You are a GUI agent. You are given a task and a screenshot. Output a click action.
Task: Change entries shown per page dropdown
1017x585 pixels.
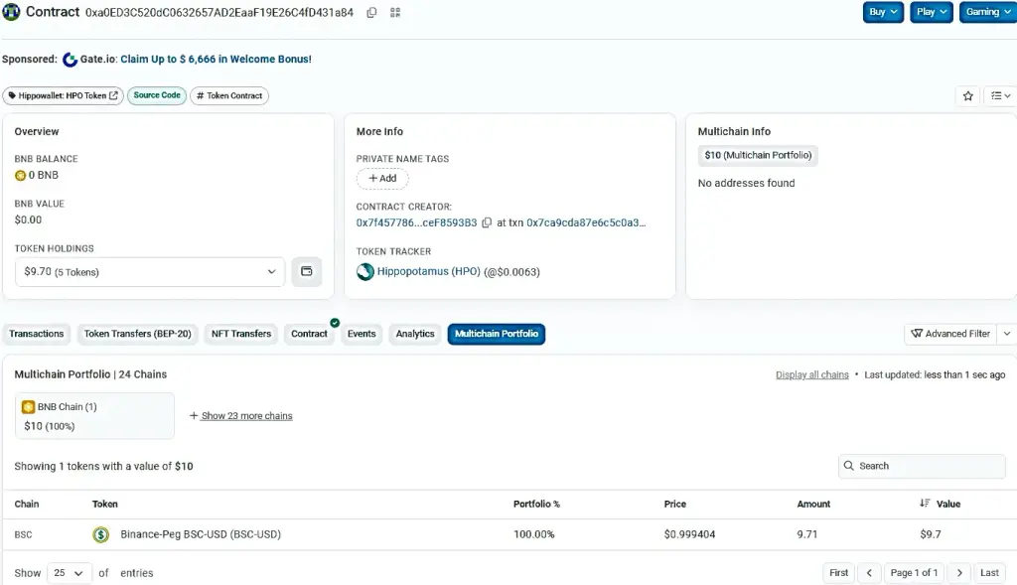69,573
